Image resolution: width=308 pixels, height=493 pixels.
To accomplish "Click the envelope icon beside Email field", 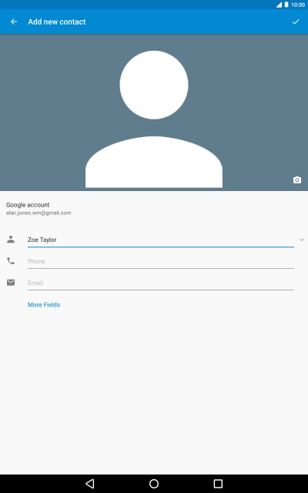I will pyautogui.click(x=11, y=283).
